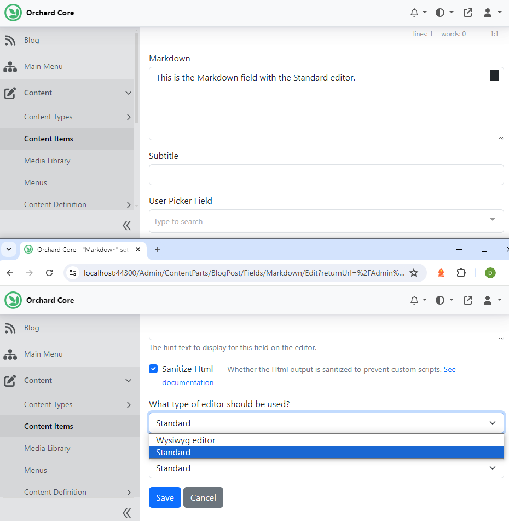Open user account menu in bottom window

tap(491, 300)
